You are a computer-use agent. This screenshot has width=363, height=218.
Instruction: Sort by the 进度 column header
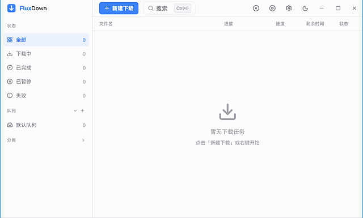229,24
